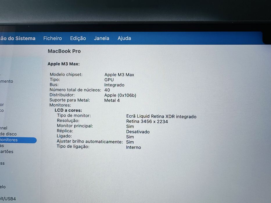Select the sidebar item ending in 'ss'

(x=2, y=163)
